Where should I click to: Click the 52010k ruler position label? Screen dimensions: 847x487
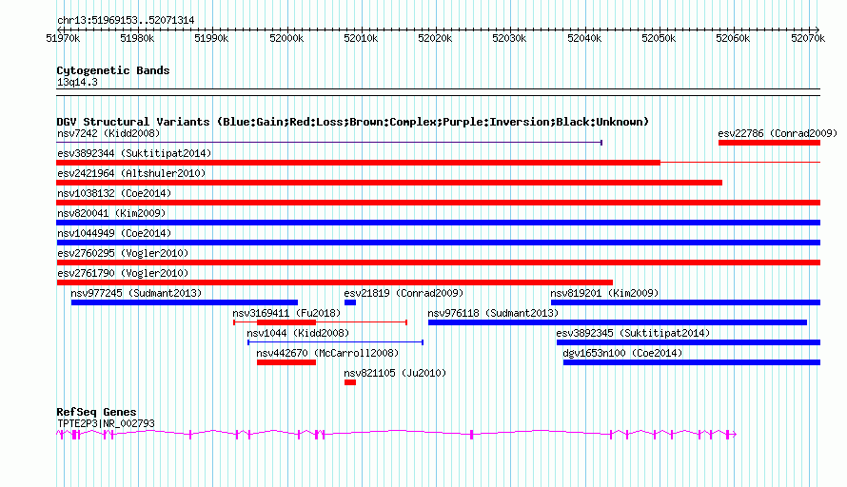[361, 39]
